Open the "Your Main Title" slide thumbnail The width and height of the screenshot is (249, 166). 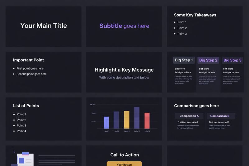[44, 26]
